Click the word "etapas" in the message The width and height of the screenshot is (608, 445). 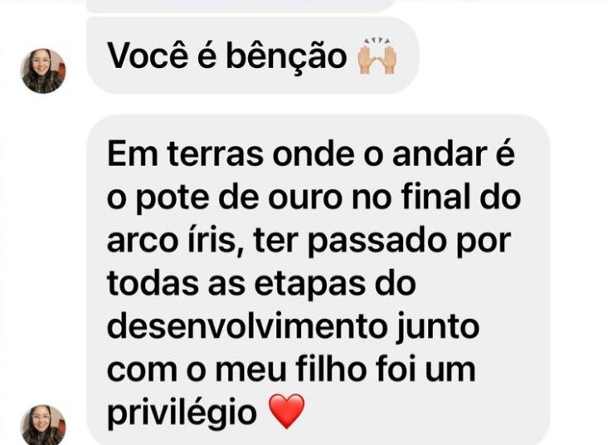(x=309, y=285)
